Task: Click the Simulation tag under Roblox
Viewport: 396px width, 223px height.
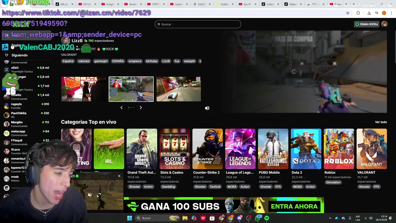Action: [x=333, y=182]
